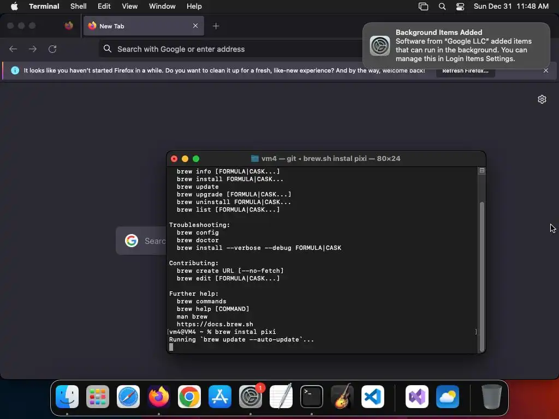The height and width of the screenshot is (419, 559).
Task: Open Firefox new tab settings gear
Action: 542,99
